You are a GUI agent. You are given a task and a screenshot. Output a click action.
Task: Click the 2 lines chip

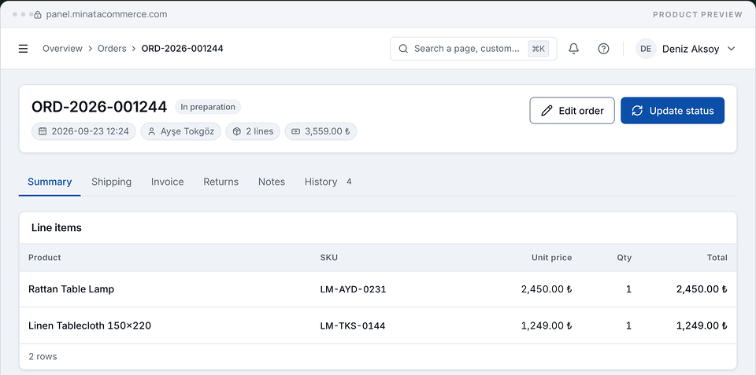pyautogui.click(x=253, y=131)
